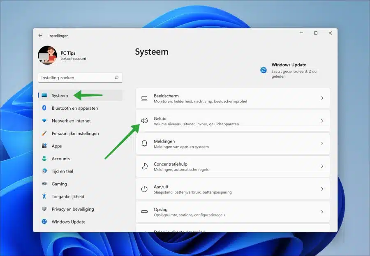
Task: Click the Apps icon in sidebar
Action: coord(44,146)
